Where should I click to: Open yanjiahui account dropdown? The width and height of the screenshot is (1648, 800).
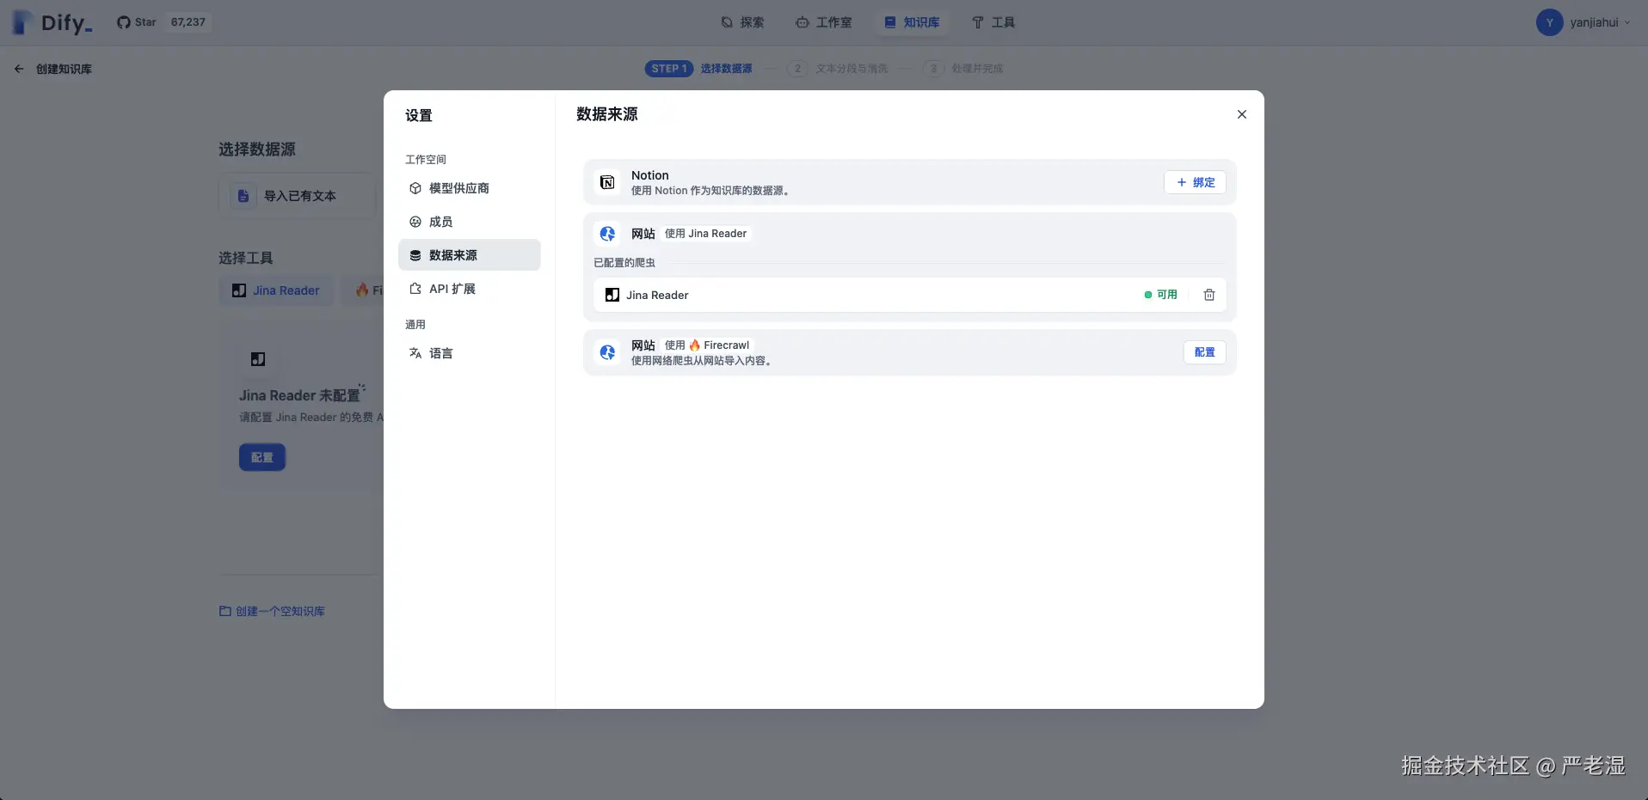pyautogui.click(x=1583, y=22)
